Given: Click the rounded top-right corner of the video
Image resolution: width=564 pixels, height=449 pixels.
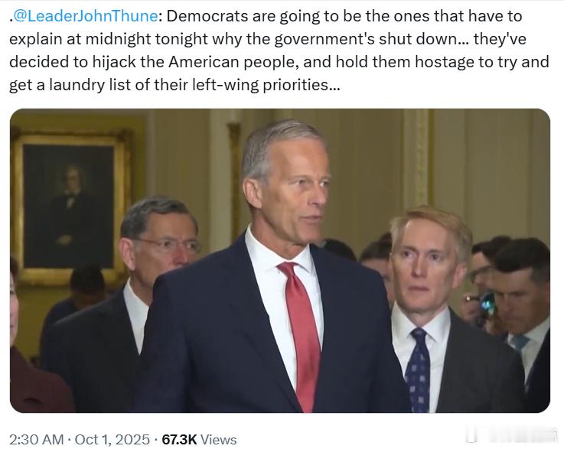Looking at the screenshot, I should tap(543, 116).
